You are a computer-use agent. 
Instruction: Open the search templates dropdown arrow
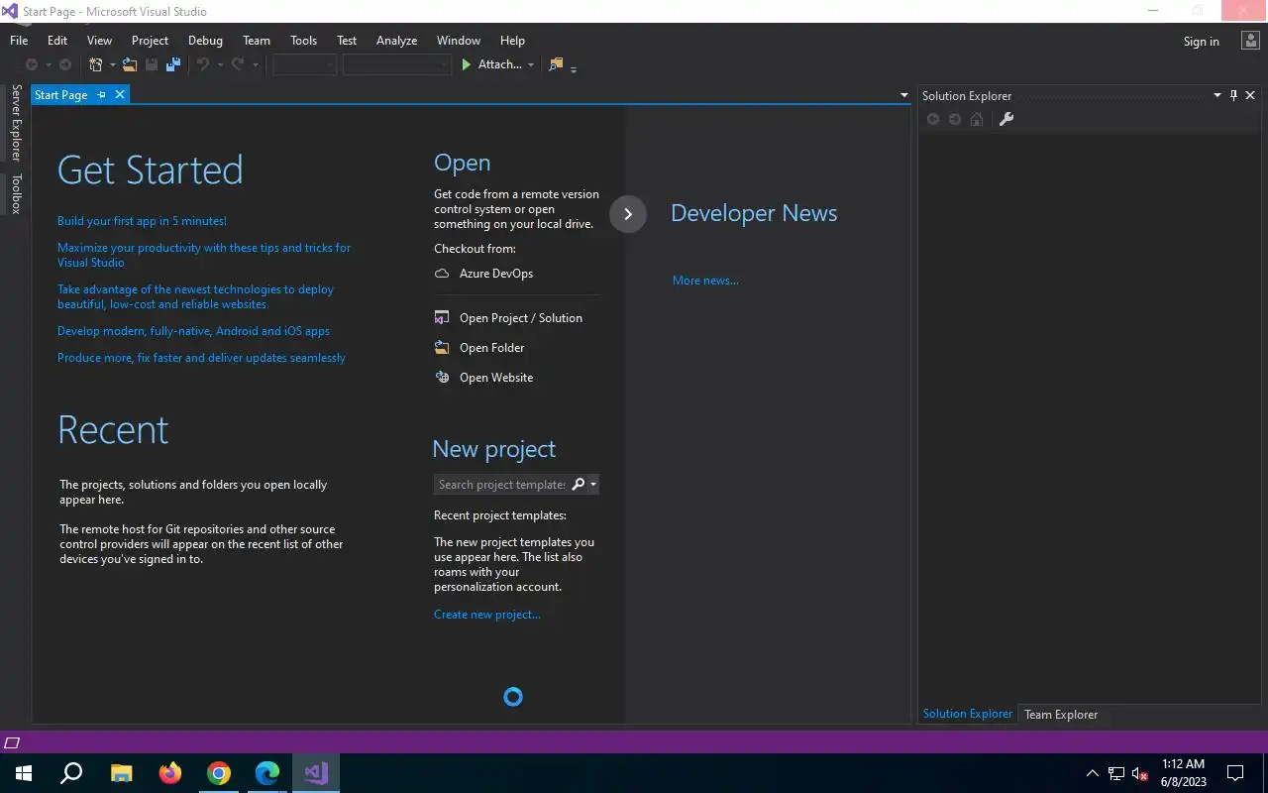click(593, 485)
